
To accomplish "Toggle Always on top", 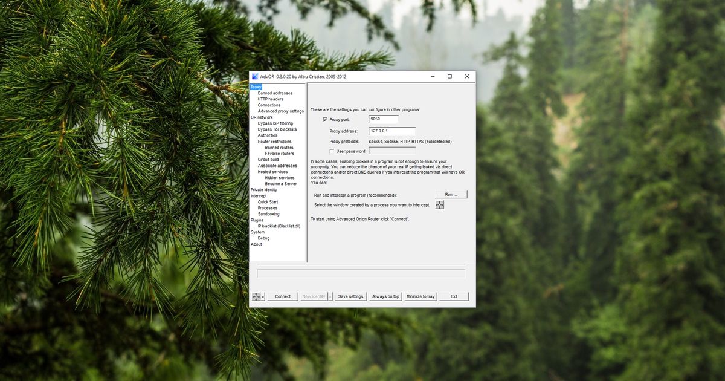I will [x=385, y=296].
